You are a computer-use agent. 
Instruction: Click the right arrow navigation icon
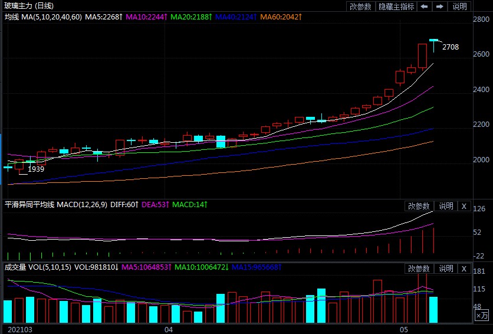(x=439, y=6)
